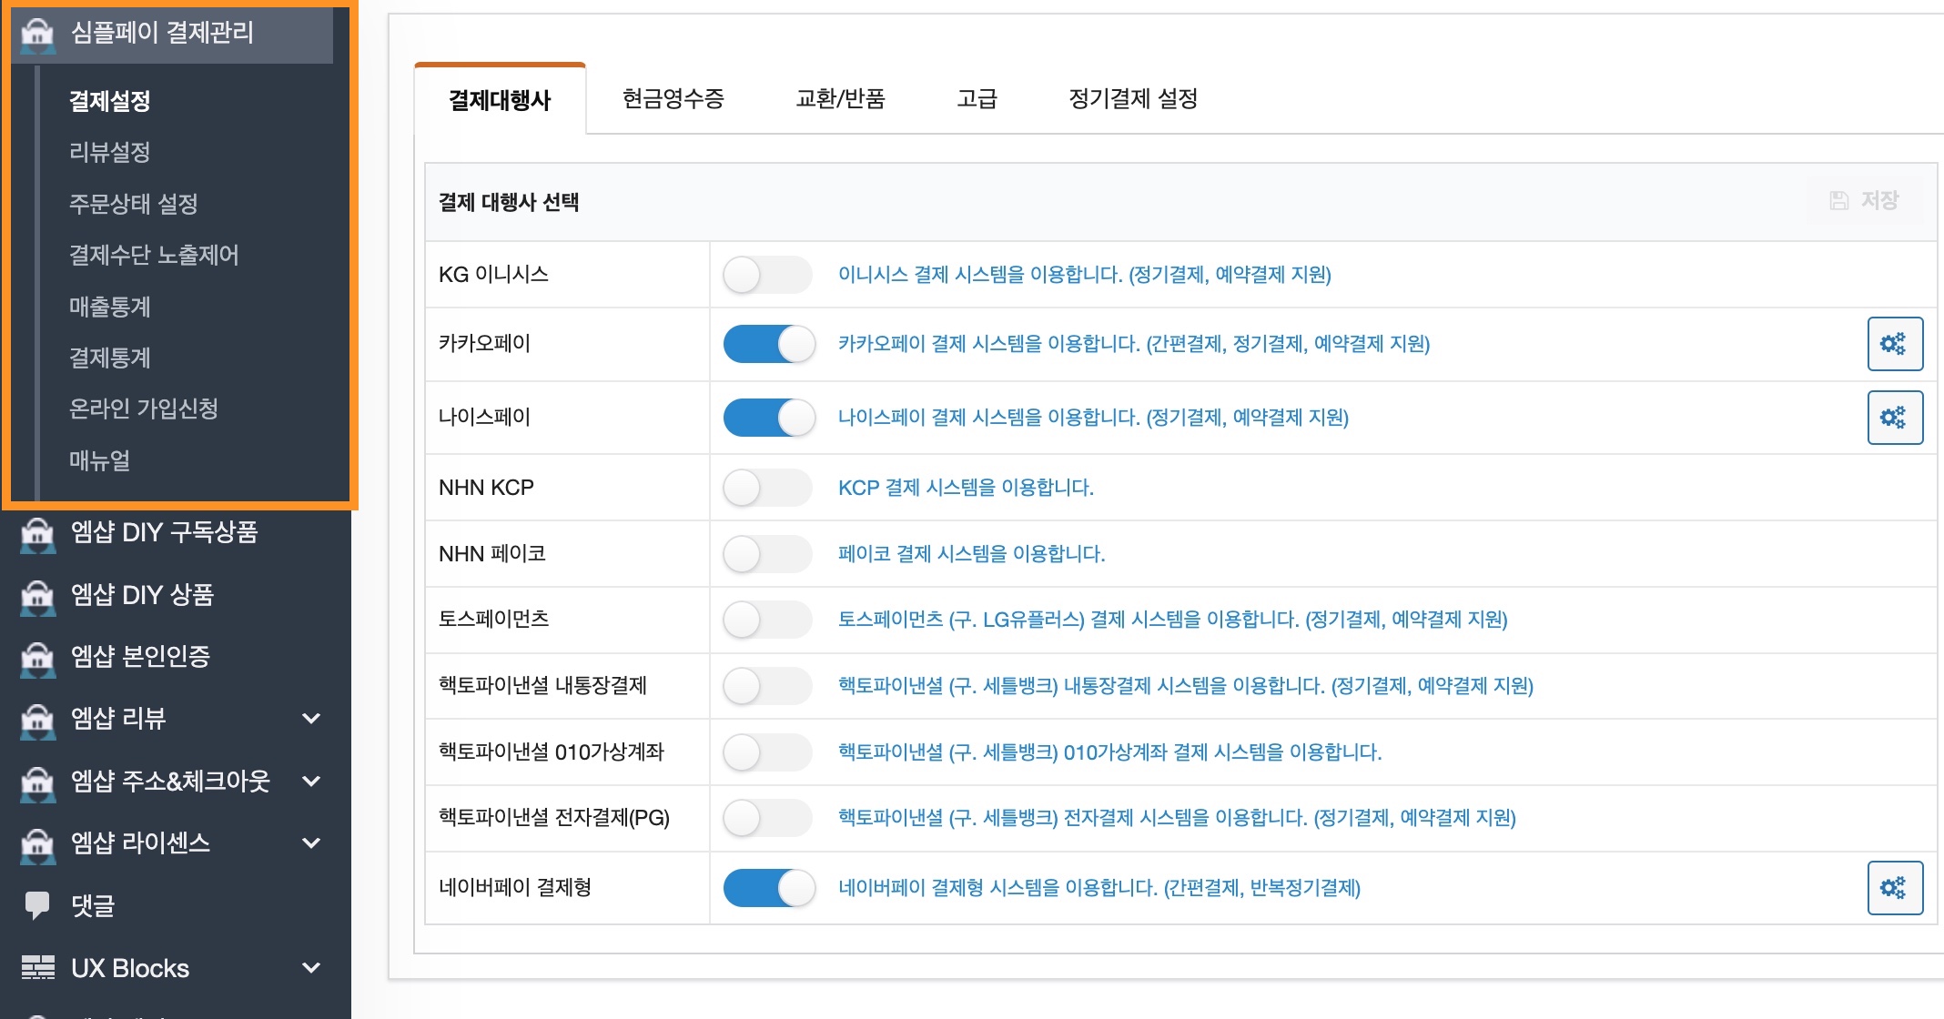This screenshot has width=1944, height=1019.
Task: Click the 엠샵 DIY 구독상품 bag icon
Action: (x=36, y=533)
